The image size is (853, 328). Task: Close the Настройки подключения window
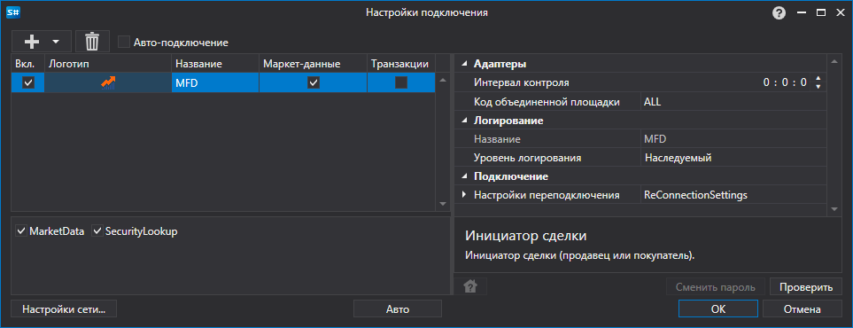[x=840, y=13]
